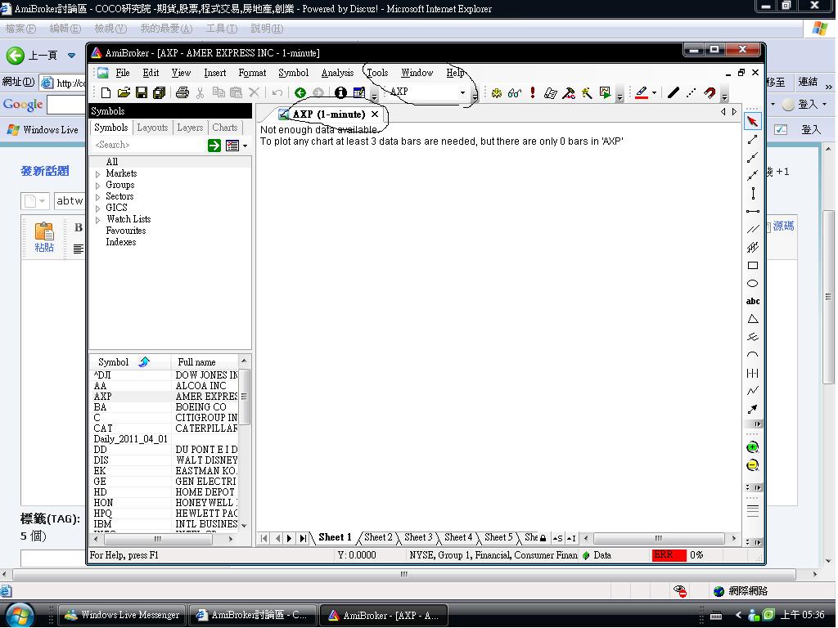Select the Daily_2011_04_01 symbol row

pyautogui.click(x=164, y=439)
